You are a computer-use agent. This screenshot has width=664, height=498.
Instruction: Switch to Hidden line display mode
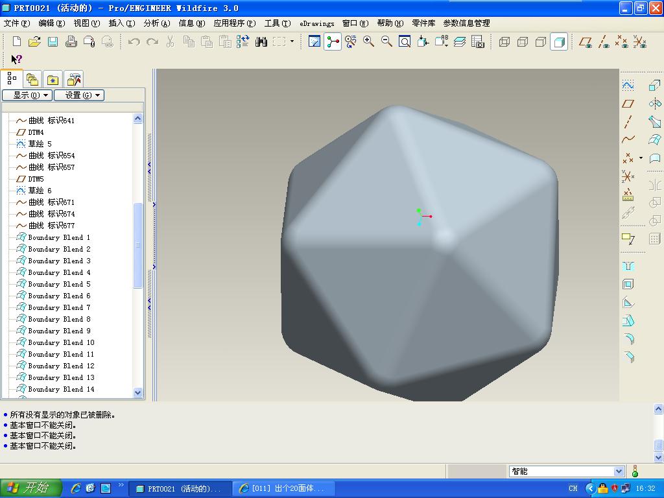pyautogui.click(x=523, y=41)
